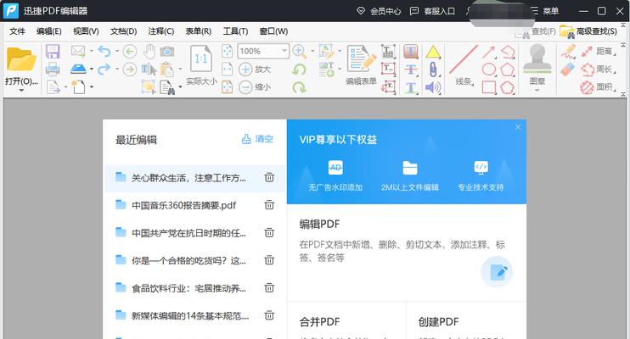
Task: Expand dropdown arrow next to zoom magnifier tool
Action: pos(312,51)
